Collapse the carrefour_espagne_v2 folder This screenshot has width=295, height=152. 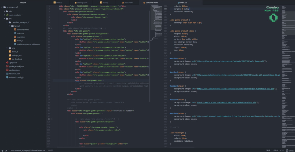[x=7, y=22]
